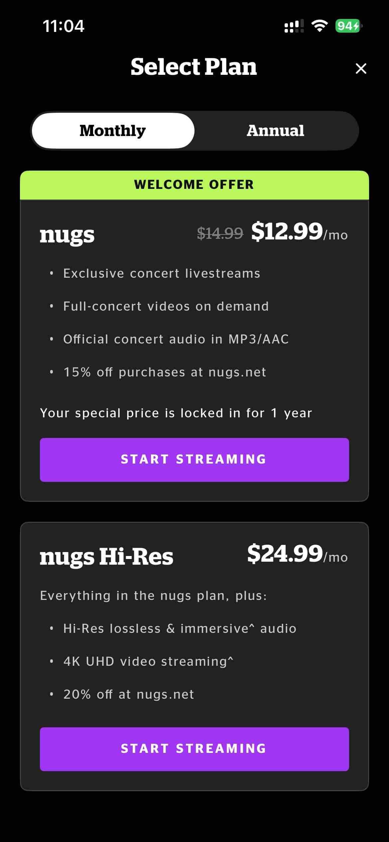Switch to the Annual billing tab
The width and height of the screenshot is (389, 842).
coord(275,130)
